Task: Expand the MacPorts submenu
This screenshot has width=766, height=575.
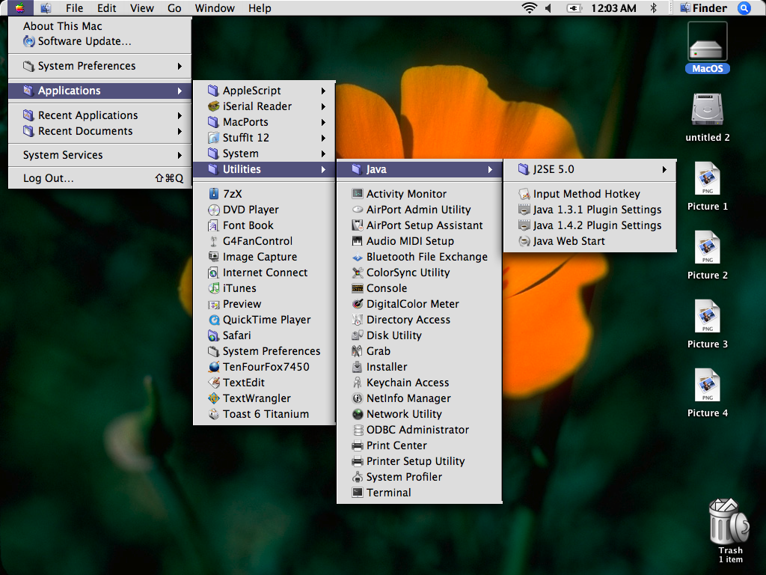Action: click(x=264, y=122)
